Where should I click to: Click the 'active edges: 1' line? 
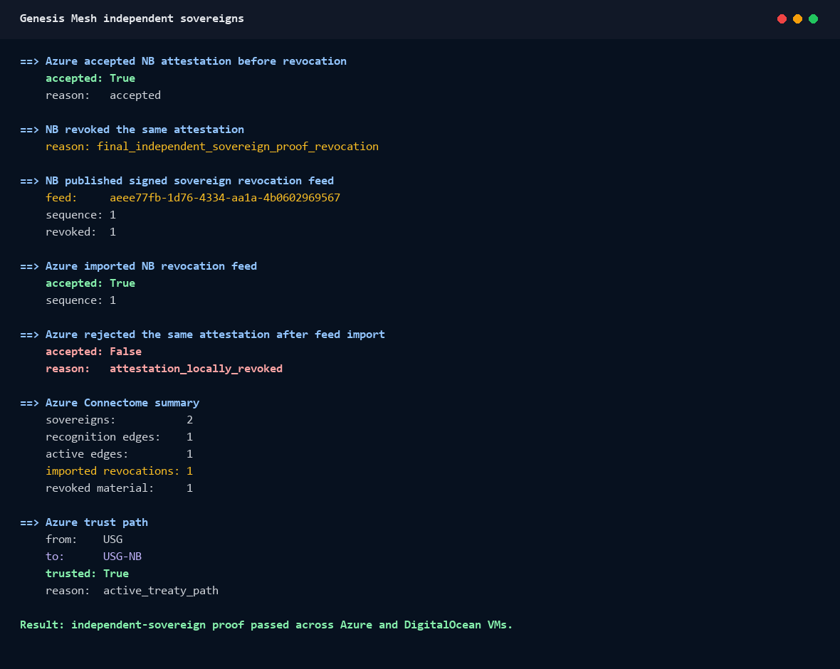[x=120, y=454]
